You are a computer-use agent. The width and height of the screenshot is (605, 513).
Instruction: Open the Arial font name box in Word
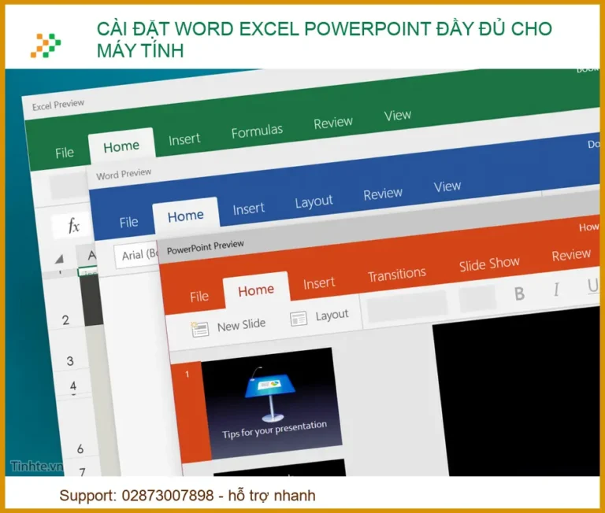click(137, 255)
